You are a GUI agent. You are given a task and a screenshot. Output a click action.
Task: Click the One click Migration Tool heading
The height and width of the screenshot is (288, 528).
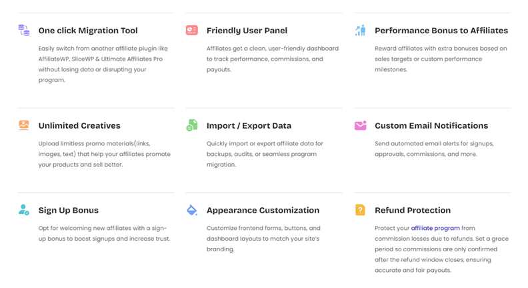pyautogui.click(x=88, y=31)
